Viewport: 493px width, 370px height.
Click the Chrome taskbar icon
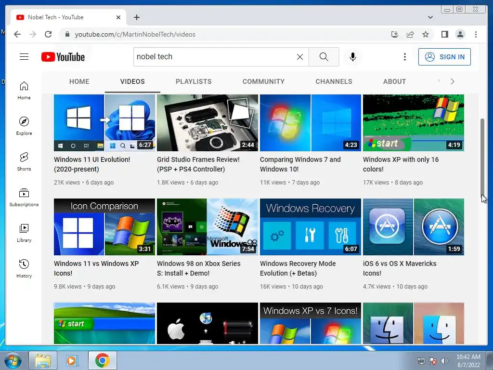(102, 360)
